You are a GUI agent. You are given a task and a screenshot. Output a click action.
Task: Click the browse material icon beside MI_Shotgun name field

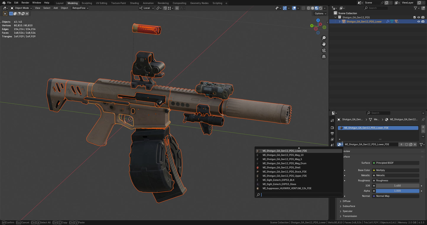[x=339, y=144]
